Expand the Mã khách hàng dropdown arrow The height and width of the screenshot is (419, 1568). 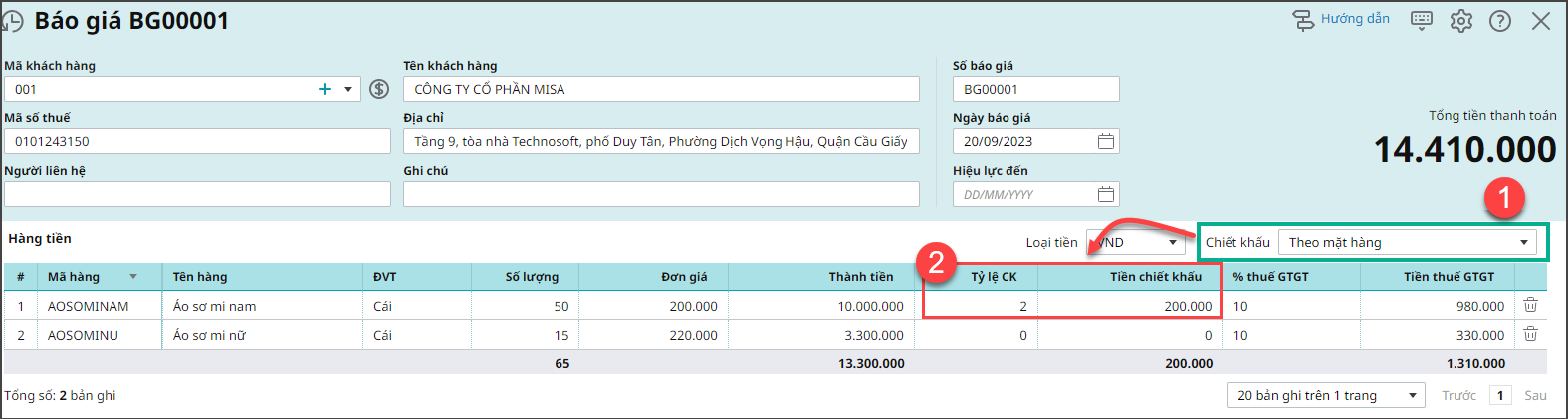(x=348, y=89)
